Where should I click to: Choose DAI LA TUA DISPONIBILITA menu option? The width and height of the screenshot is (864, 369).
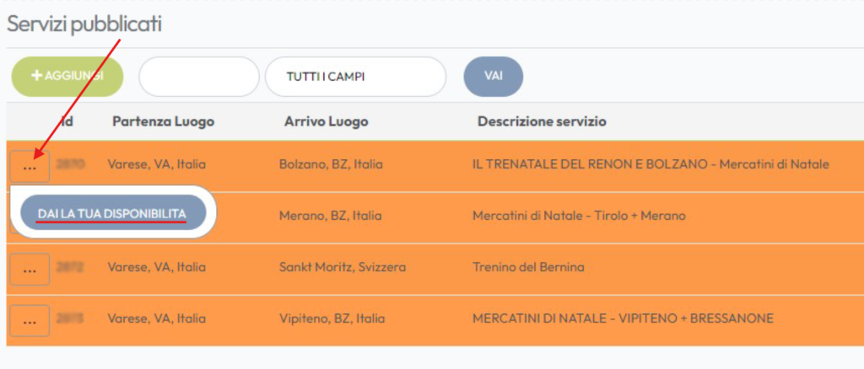coord(112,214)
